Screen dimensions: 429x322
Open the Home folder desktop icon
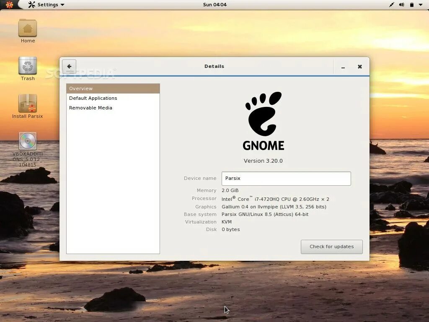(x=28, y=31)
